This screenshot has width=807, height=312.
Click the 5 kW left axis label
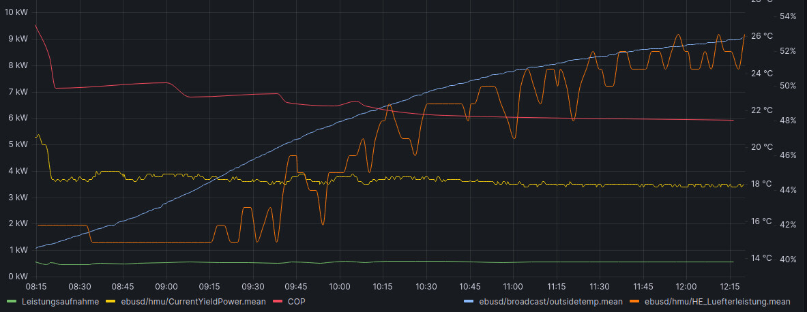pyautogui.click(x=18, y=144)
